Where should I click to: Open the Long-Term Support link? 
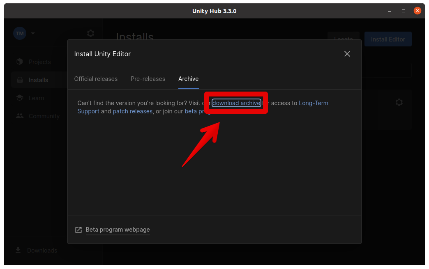[313, 103]
